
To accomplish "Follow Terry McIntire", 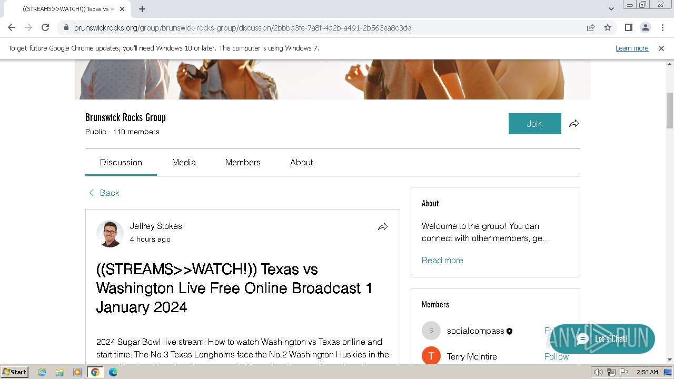I will click(556, 356).
